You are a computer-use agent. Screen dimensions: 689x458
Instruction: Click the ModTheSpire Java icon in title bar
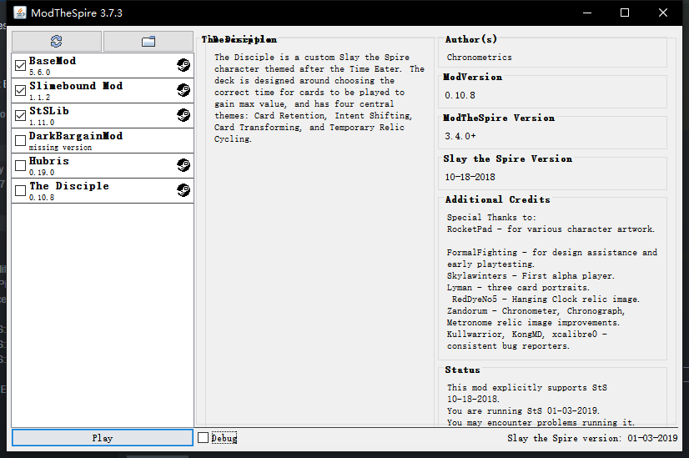pos(20,13)
